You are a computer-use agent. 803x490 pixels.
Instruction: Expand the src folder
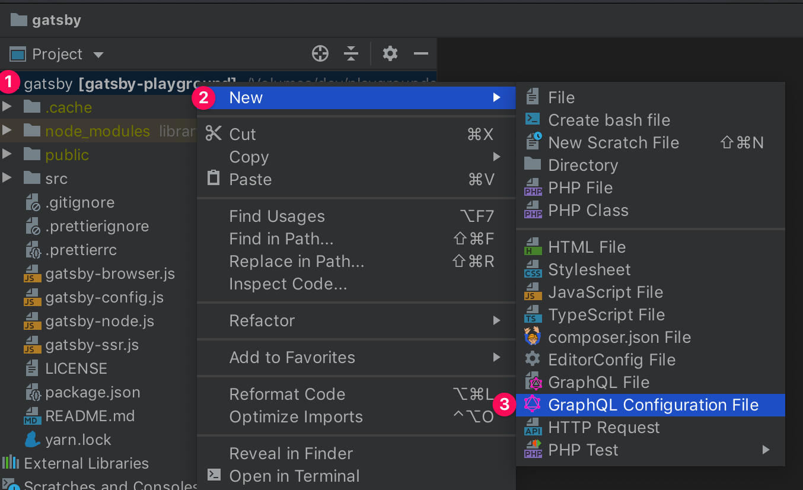[x=7, y=179]
